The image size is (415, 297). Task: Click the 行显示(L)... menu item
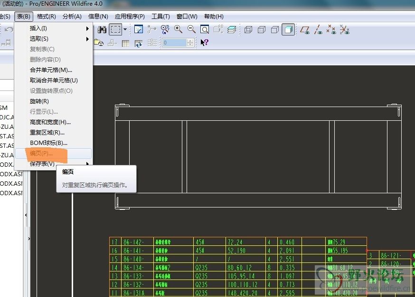tap(54, 112)
